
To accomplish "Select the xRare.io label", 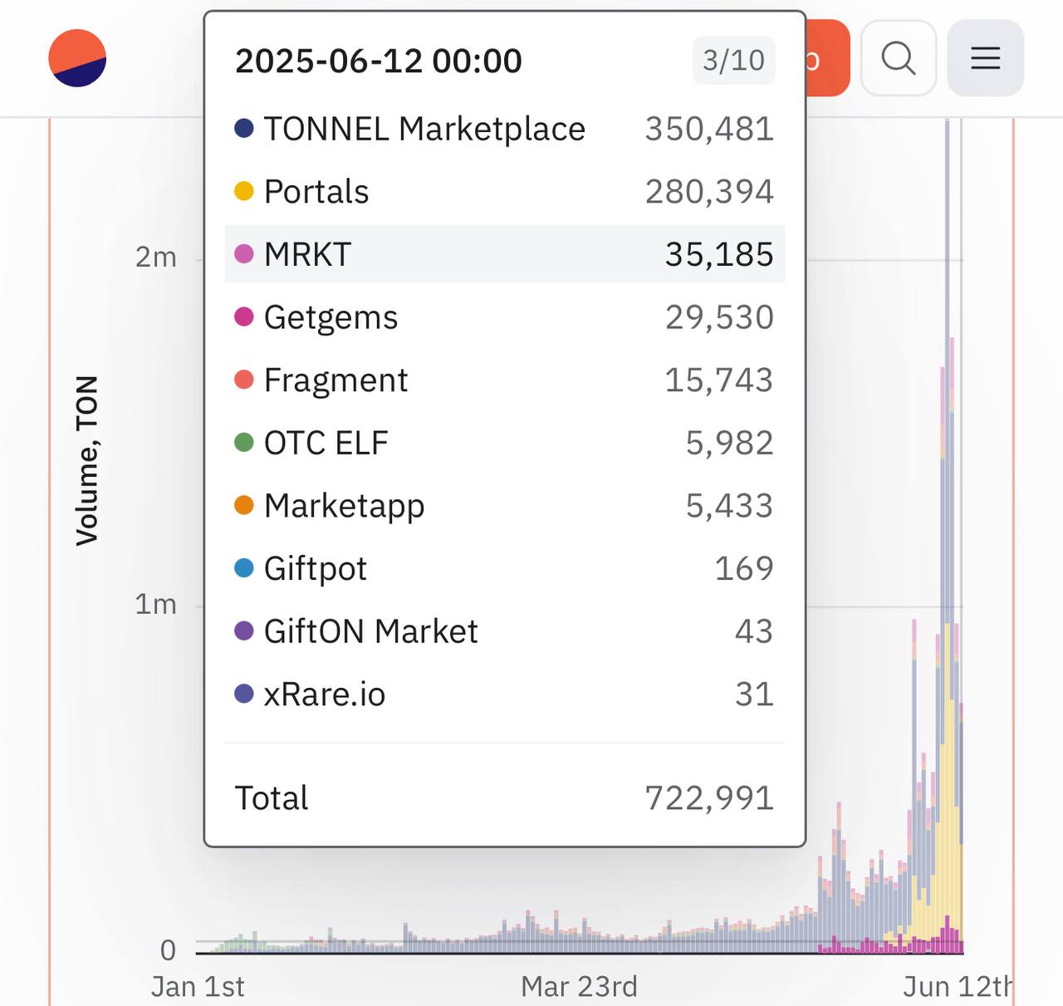I will tap(325, 694).
